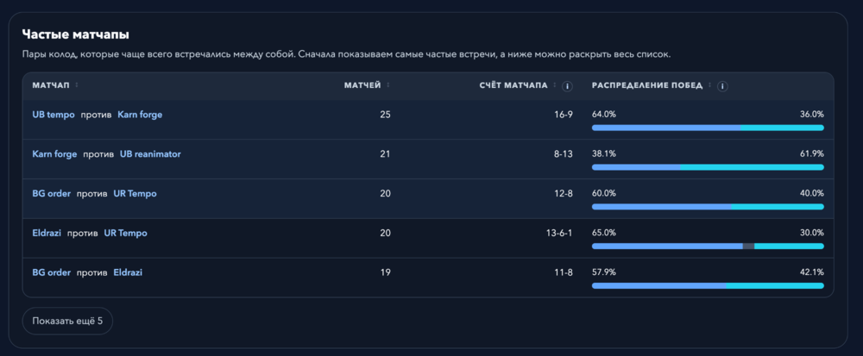Click win distribution bar for UB tempo row
The image size is (863, 356).
tap(708, 128)
